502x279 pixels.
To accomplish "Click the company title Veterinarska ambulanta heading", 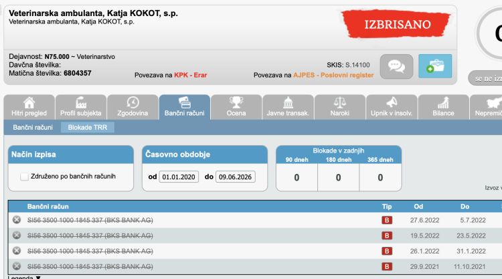I will tap(93, 13).
